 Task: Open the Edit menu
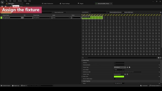tap(10, 1)
